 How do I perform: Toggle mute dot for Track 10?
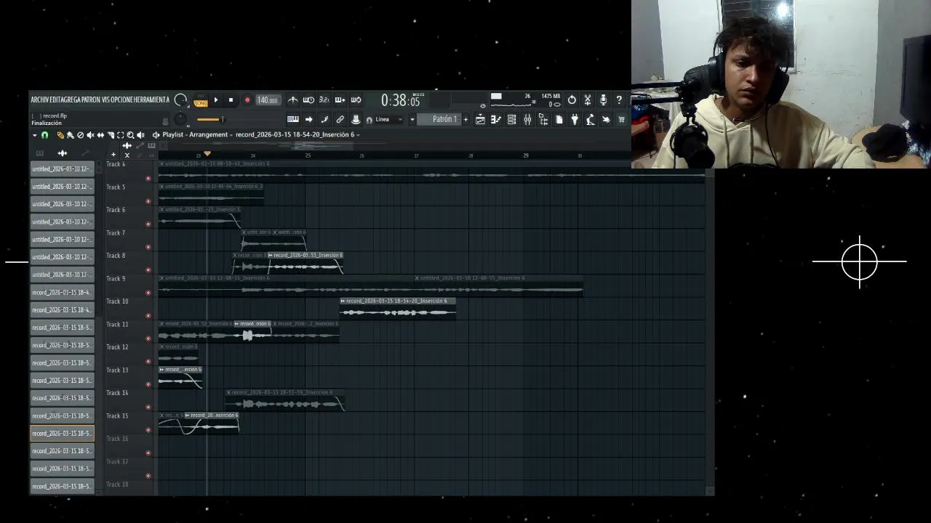[x=148, y=315]
